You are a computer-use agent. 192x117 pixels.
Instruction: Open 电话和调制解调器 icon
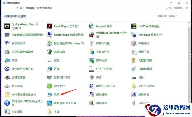(7, 52)
